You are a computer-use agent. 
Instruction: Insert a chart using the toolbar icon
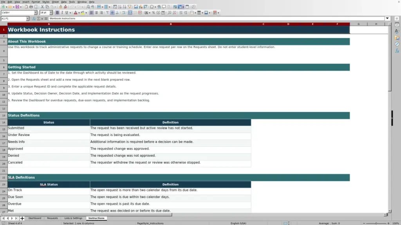click(x=141, y=7)
